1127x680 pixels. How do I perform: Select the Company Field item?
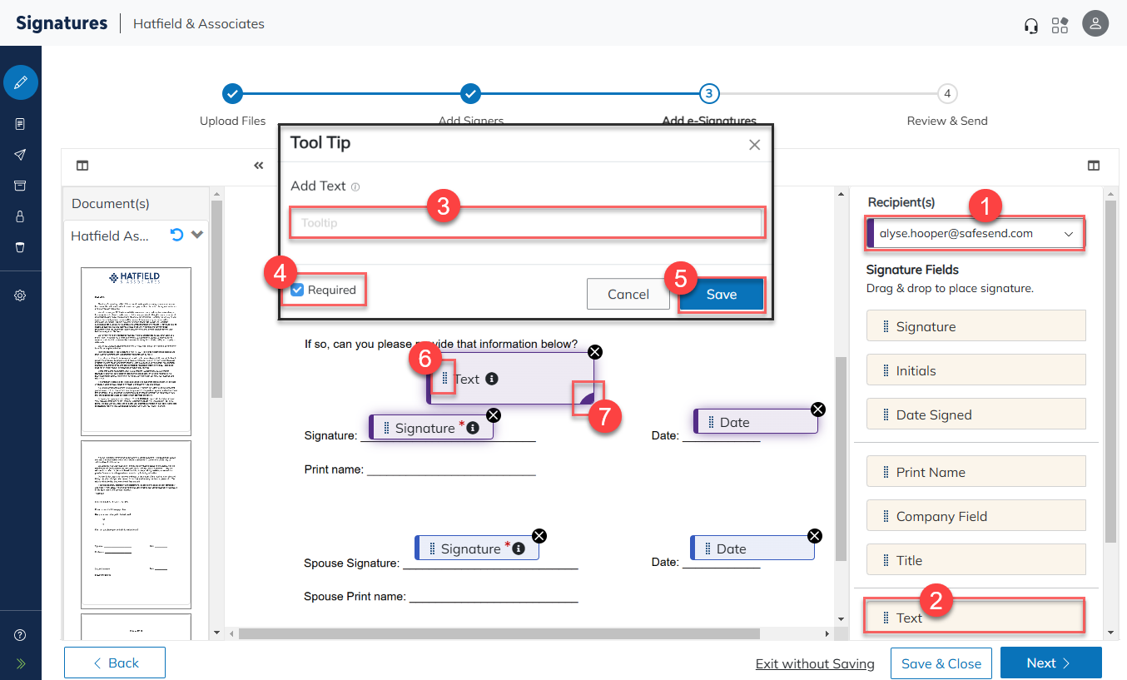(x=976, y=516)
